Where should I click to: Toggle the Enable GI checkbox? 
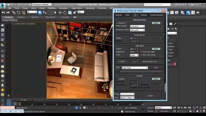117,23
